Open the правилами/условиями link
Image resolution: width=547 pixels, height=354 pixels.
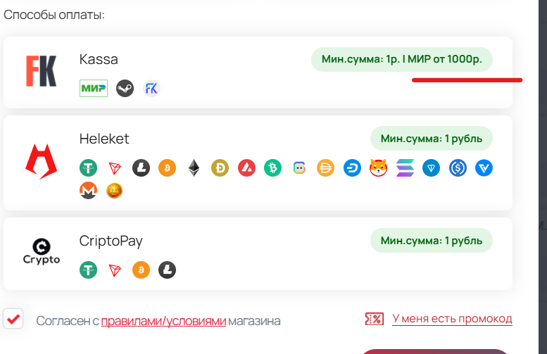(163, 321)
